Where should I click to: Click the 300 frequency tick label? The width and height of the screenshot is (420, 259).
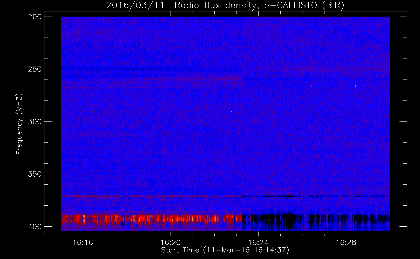[x=35, y=121]
